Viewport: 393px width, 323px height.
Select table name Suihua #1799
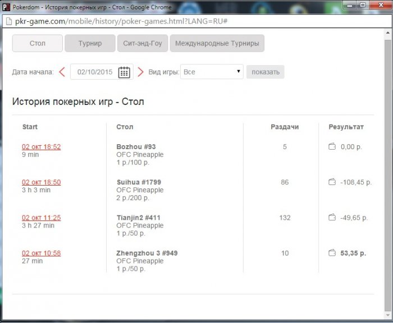click(x=139, y=182)
